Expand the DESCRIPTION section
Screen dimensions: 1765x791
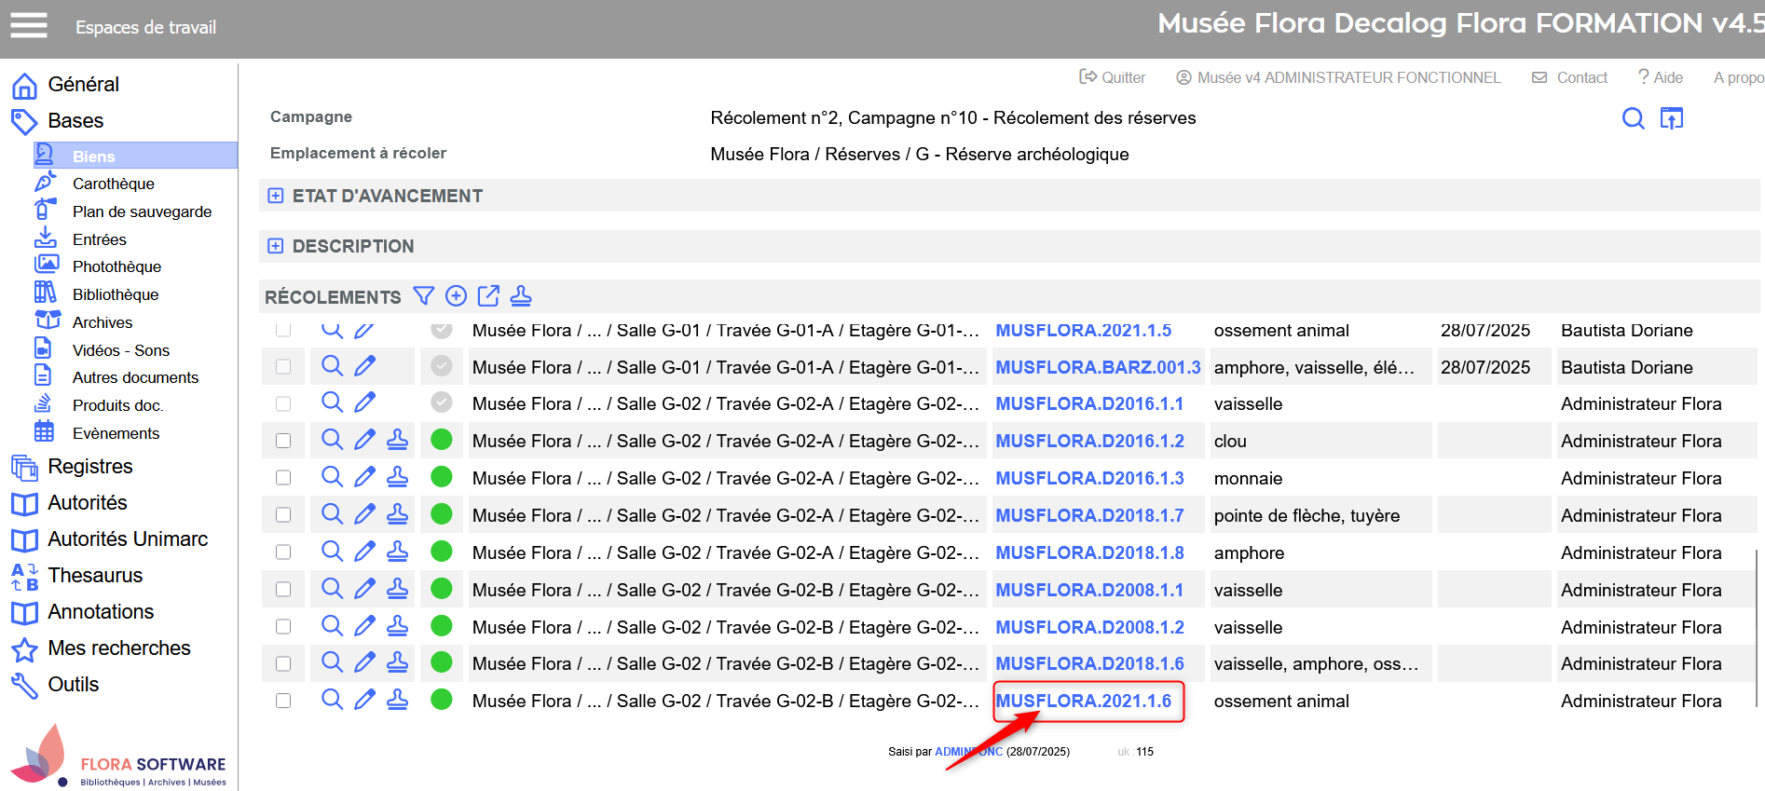pyautogui.click(x=275, y=246)
